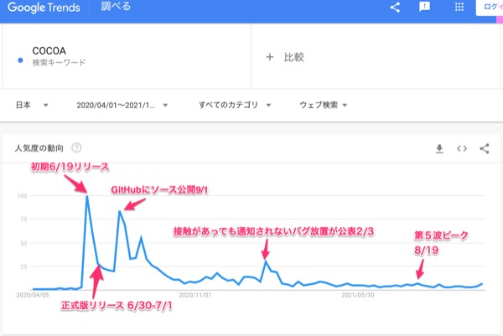Open the ウェブ検索 dropdown

323,105
